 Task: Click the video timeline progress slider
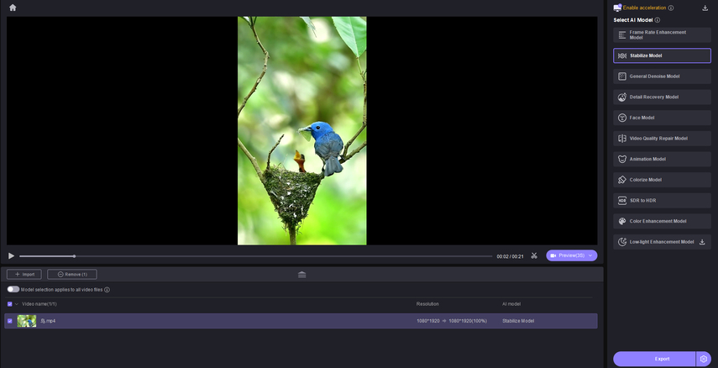click(x=255, y=256)
